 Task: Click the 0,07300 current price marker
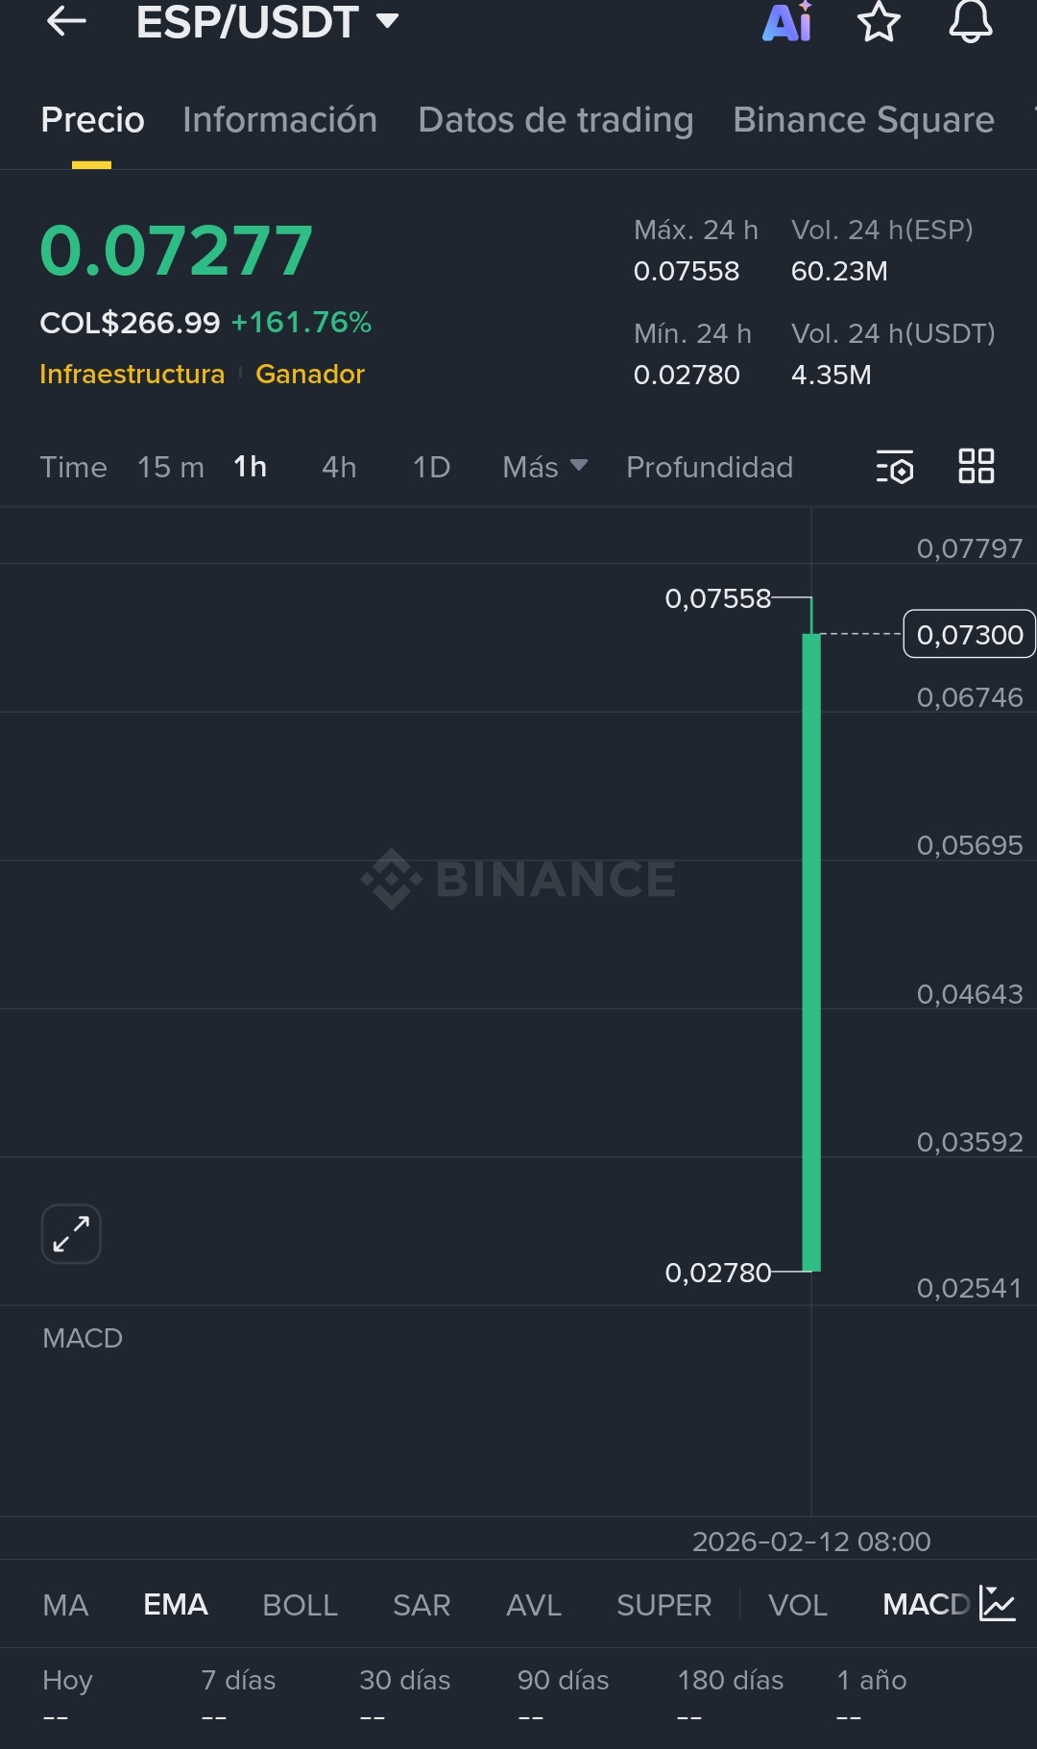[x=969, y=634]
